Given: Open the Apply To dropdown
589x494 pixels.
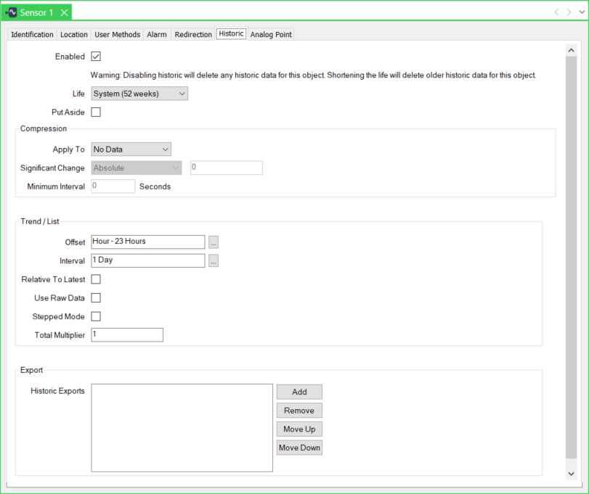Looking at the screenshot, I should 131,149.
